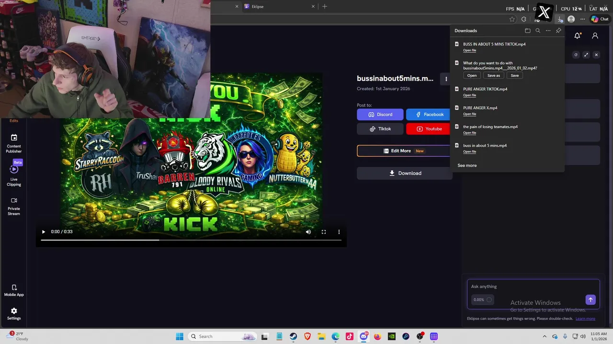This screenshot has width=613, height=344.
Task: Open file the pain of losing teamates.mp4
Action: coord(469,133)
